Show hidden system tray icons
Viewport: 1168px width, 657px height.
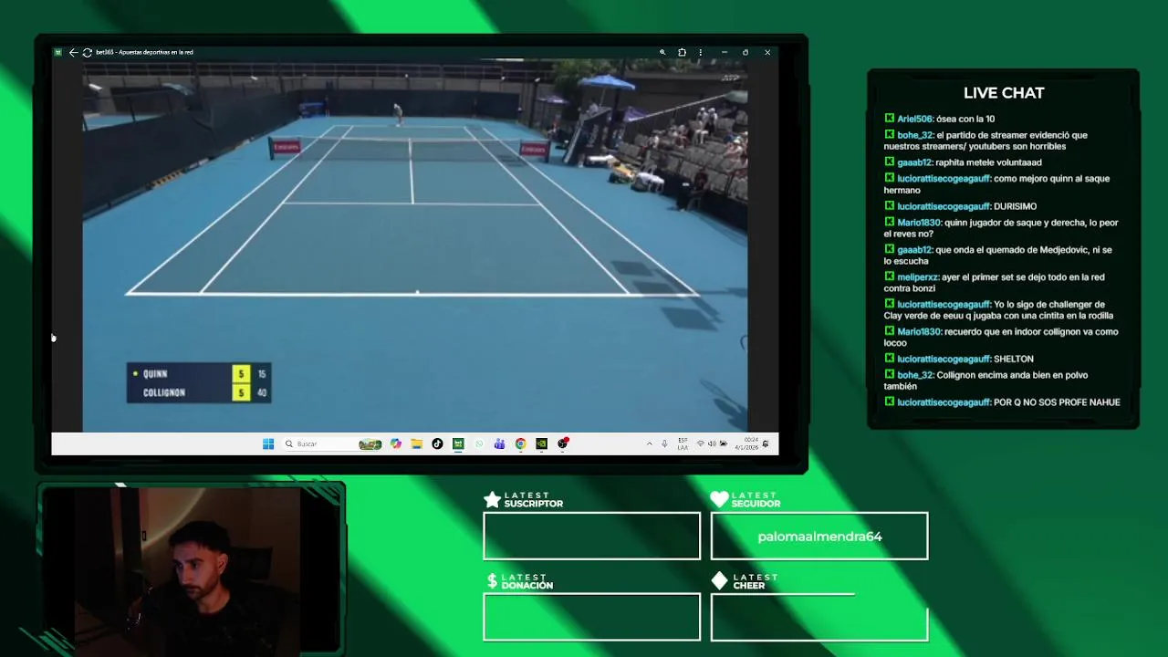pos(649,443)
